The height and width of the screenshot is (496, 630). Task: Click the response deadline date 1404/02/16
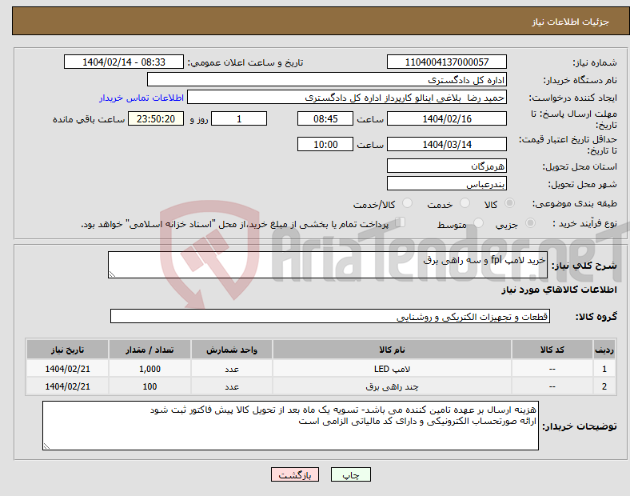tap(446, 118)
